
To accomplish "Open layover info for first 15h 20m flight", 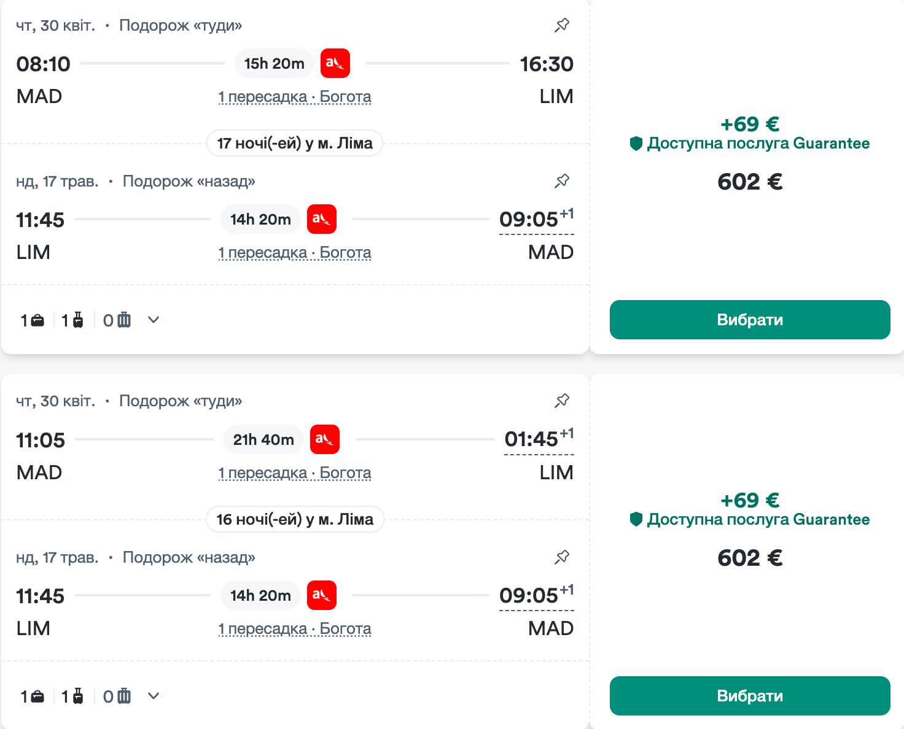I will click(x=295, y=97).
